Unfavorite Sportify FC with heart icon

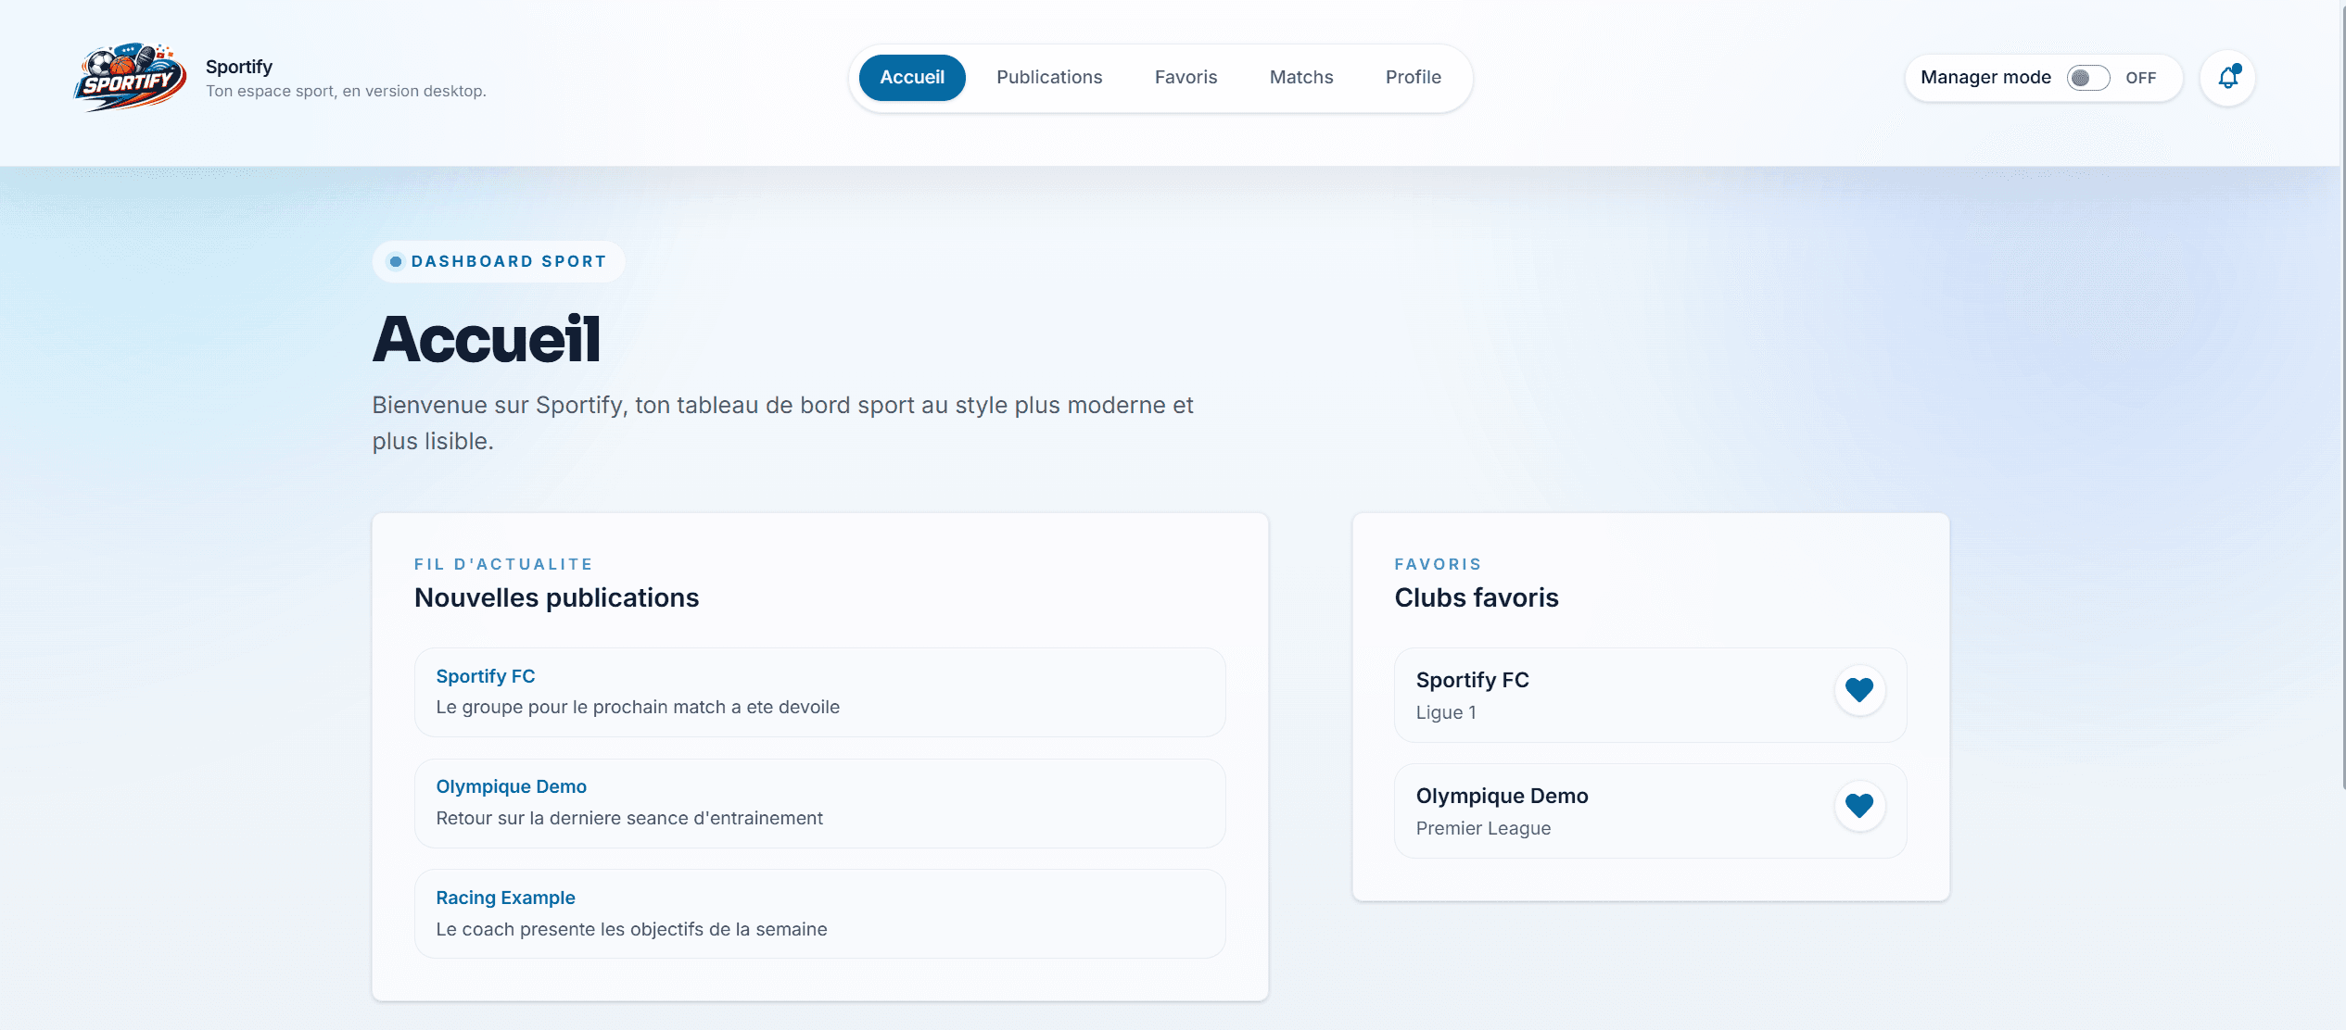coord(1859,690)
